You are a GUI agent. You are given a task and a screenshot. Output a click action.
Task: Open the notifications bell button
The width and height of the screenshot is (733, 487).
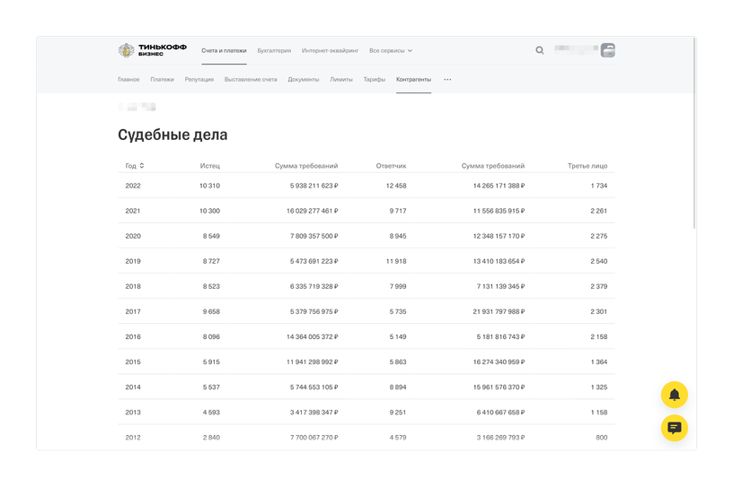click(674, 395)
